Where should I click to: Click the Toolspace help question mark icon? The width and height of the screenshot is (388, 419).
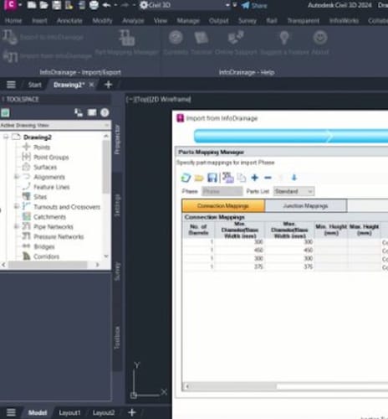[x=105, y=112]
